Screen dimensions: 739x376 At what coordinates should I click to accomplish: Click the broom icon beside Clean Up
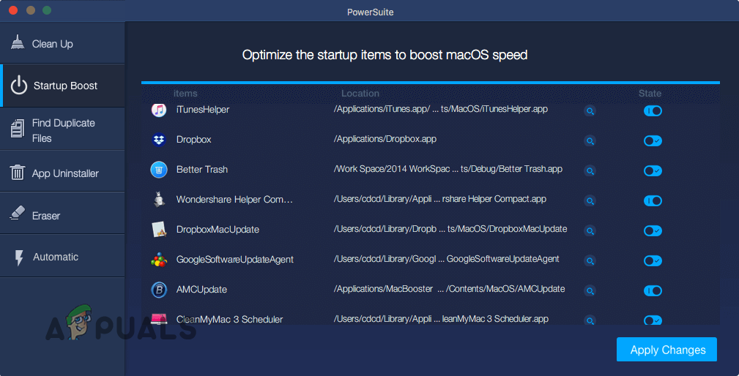(x=18, y=42)
